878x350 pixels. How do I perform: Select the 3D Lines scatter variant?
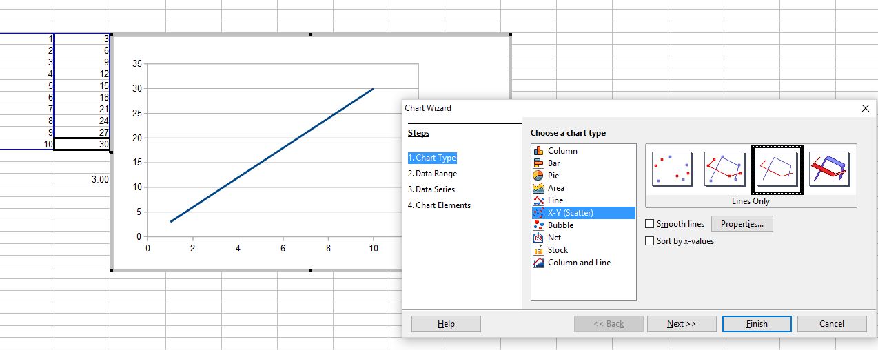tap(829, 169)
